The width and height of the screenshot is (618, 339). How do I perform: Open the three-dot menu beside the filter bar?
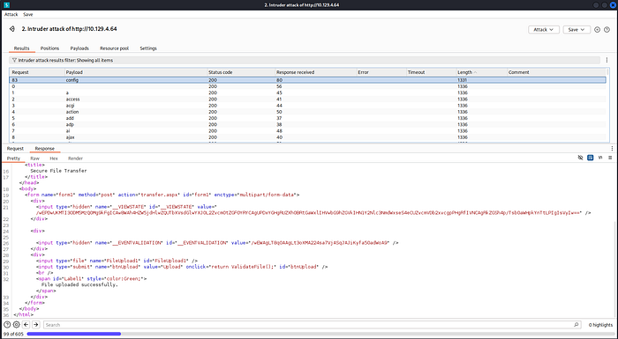(607, 60)
